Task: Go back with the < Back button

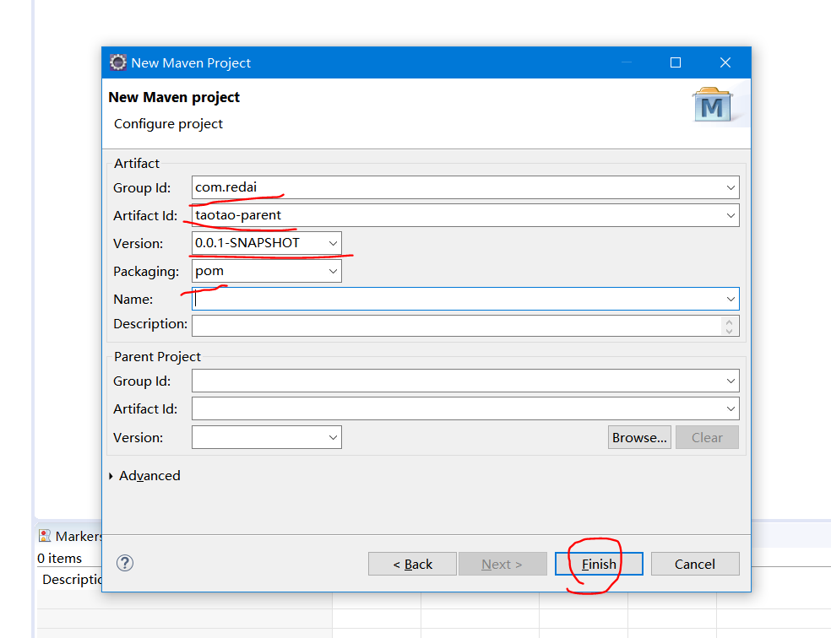Action: click(412, 564)
